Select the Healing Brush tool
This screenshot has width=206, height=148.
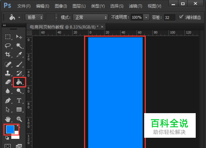click(8, 64)
